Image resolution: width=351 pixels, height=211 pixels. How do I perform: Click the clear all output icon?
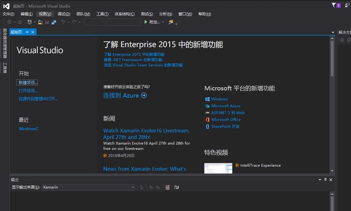(x=167, y=187)
